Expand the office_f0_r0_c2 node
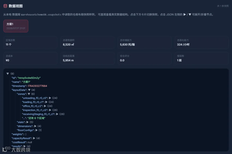 [45, 106]
